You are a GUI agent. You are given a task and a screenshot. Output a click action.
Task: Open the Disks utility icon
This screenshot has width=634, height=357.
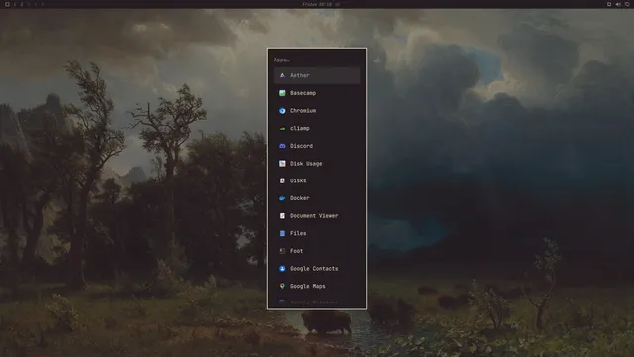(x=282, y=180)
